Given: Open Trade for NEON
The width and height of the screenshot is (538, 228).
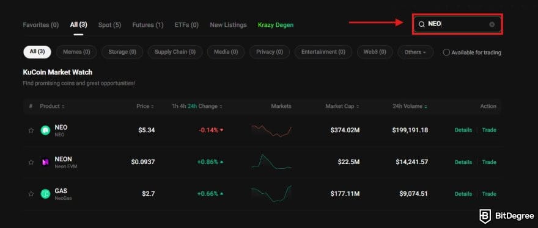Looking at the screenshot, I should click(489, 162).
